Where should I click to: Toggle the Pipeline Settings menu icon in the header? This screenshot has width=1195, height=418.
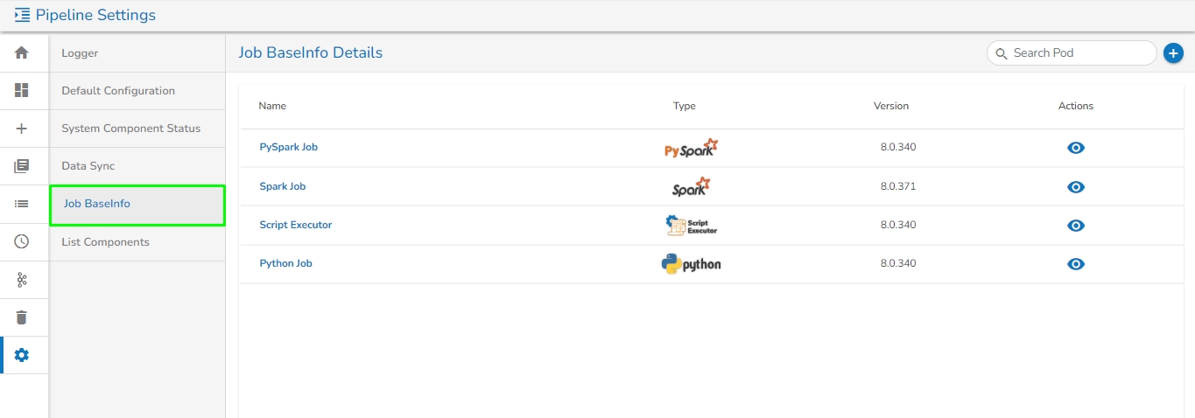pos(22,15)
